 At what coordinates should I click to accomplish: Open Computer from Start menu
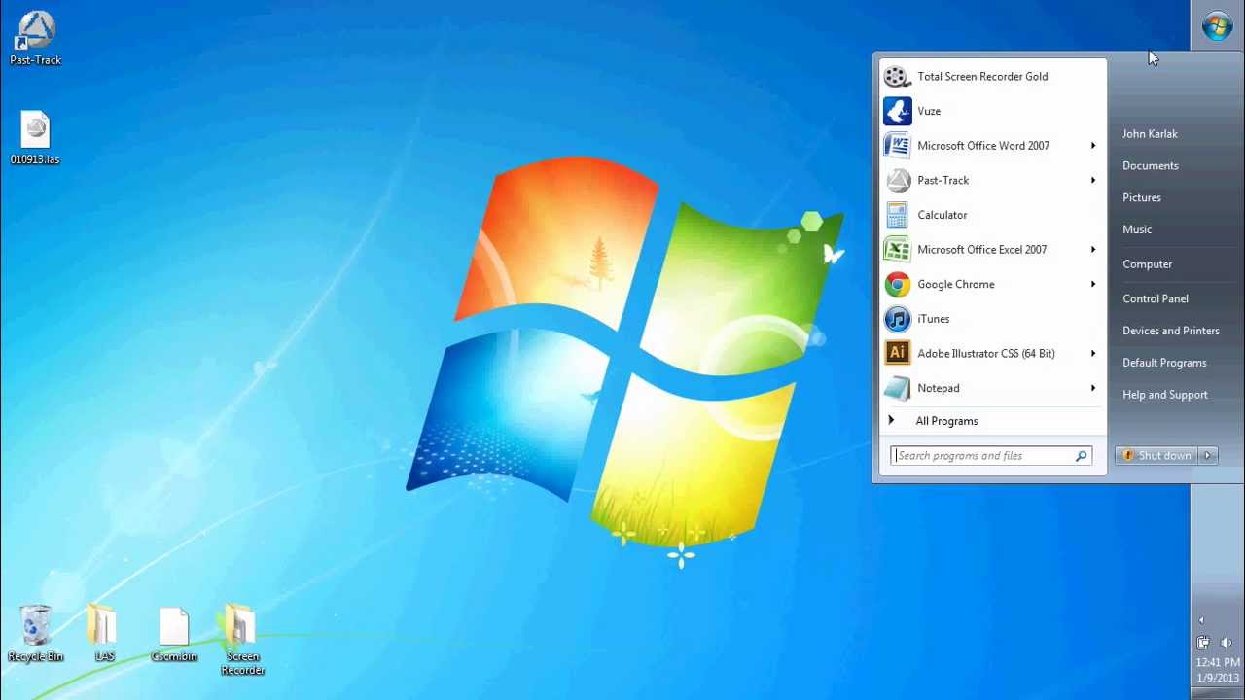click(x=1148, y=264)
